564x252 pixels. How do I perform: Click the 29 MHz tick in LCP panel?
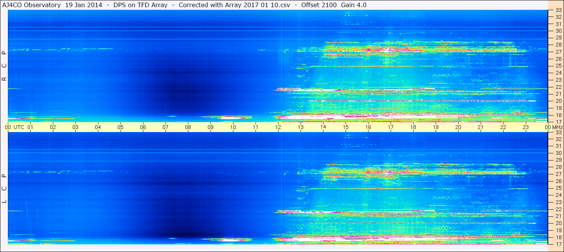(558, 160)
